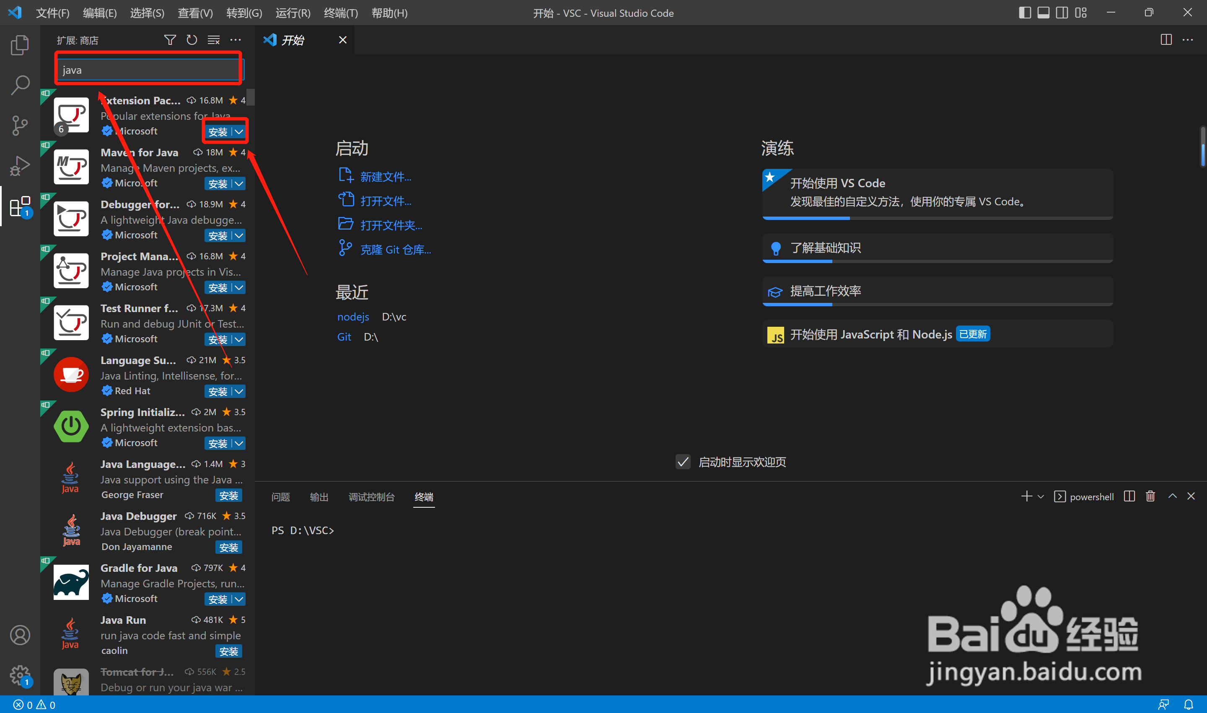1207x713 pixels.
Task: Open the 帮助(H) menu
Action: [x=389, y=13]
